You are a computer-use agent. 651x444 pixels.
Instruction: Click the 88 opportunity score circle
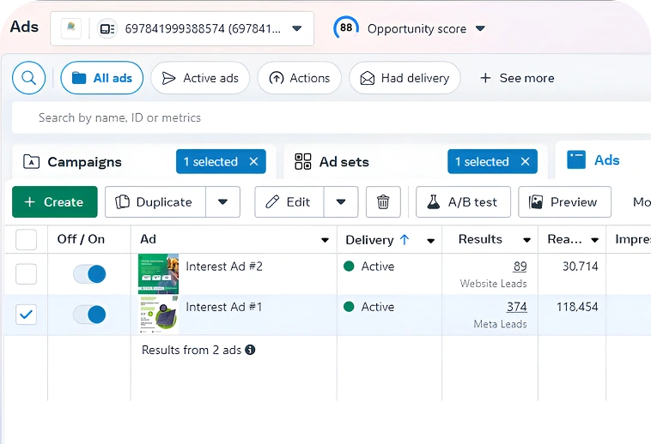(x=346, y=27)
